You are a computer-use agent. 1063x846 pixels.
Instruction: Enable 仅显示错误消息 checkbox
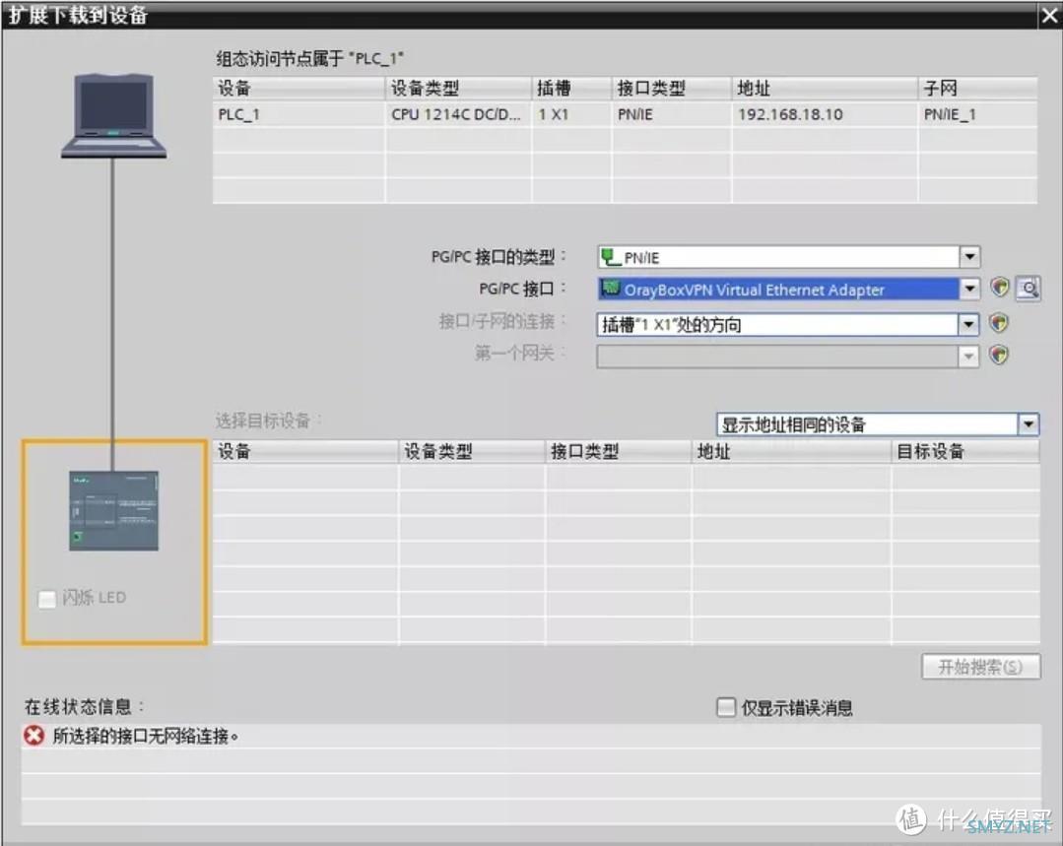[x=726, y=707]
